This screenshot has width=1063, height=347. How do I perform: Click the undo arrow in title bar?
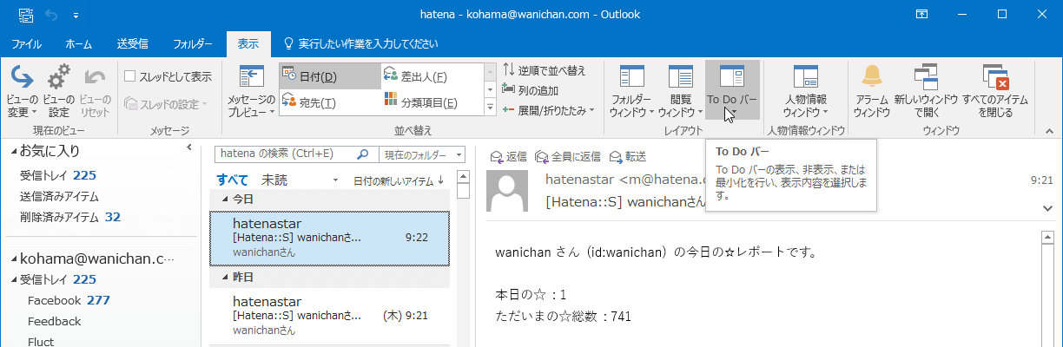(52, 15)
